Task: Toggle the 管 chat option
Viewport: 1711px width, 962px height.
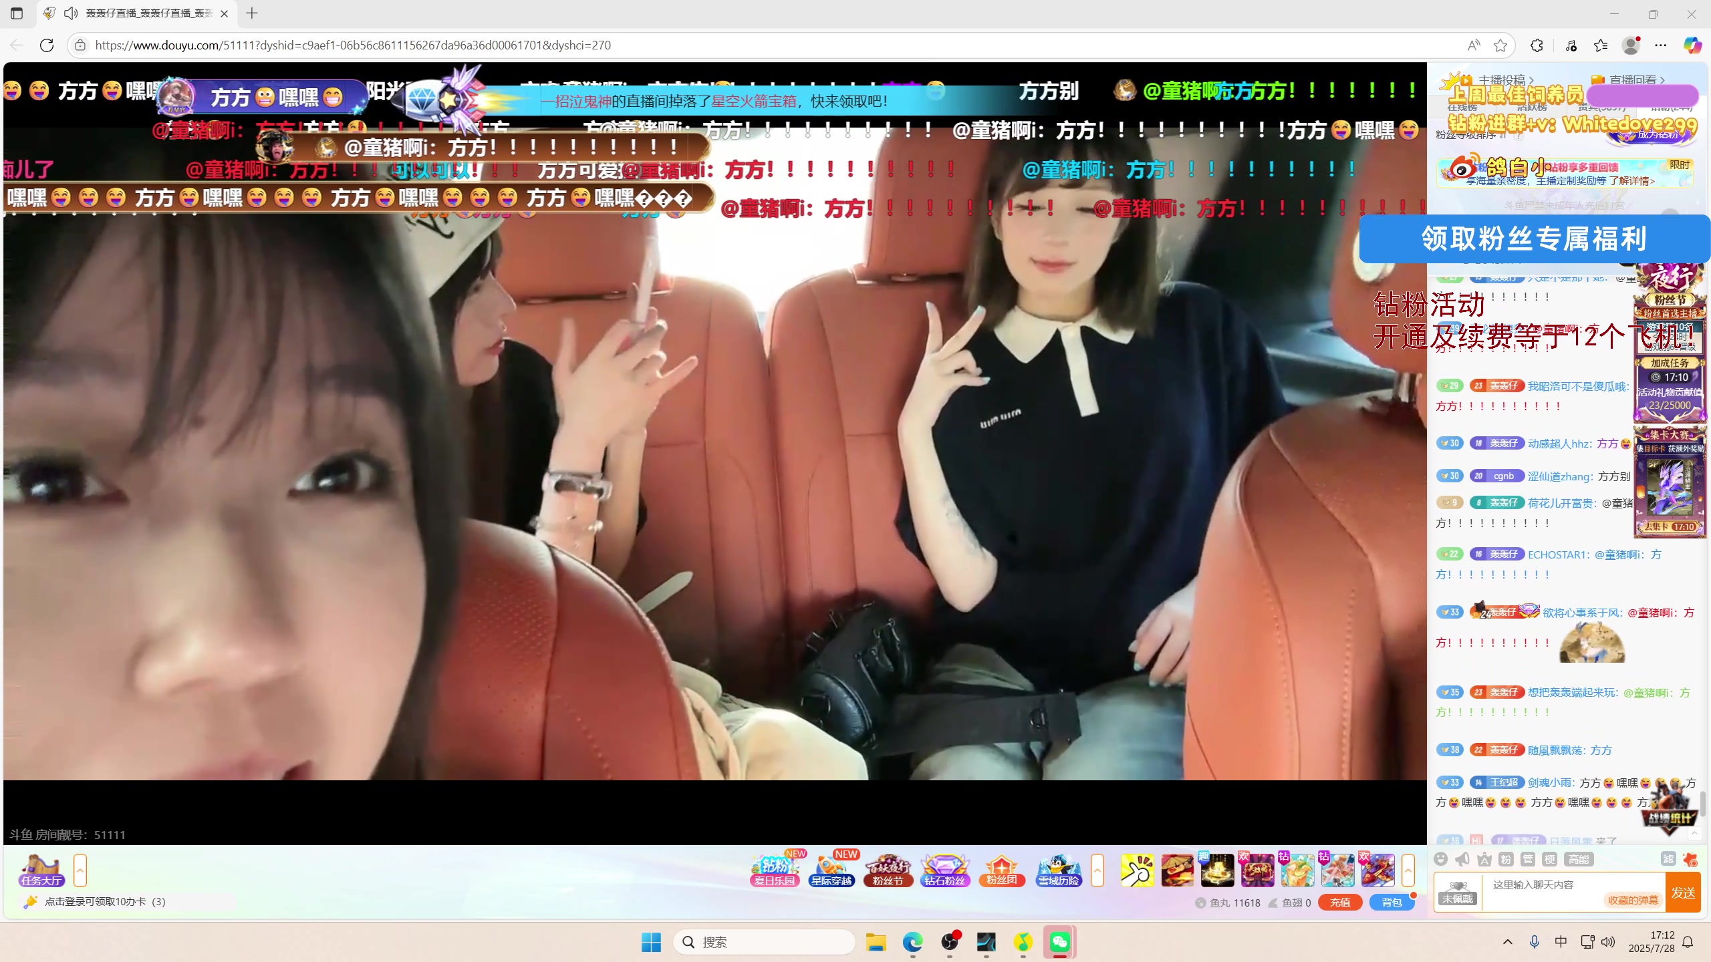Action: (1528, 859)
